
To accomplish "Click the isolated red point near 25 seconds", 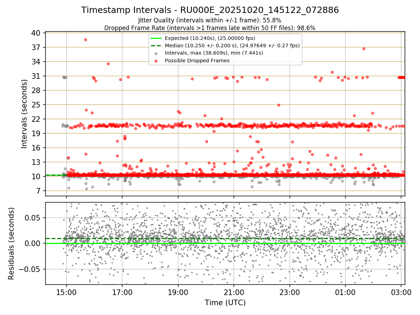I will (279, 105).
